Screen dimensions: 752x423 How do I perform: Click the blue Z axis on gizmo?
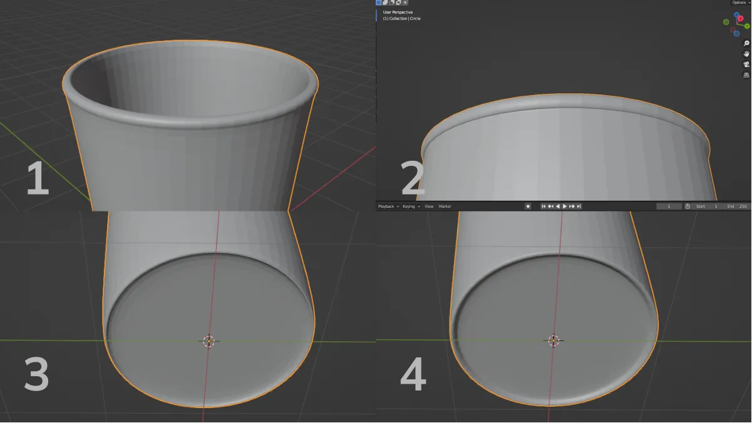(x=736, y=14)
